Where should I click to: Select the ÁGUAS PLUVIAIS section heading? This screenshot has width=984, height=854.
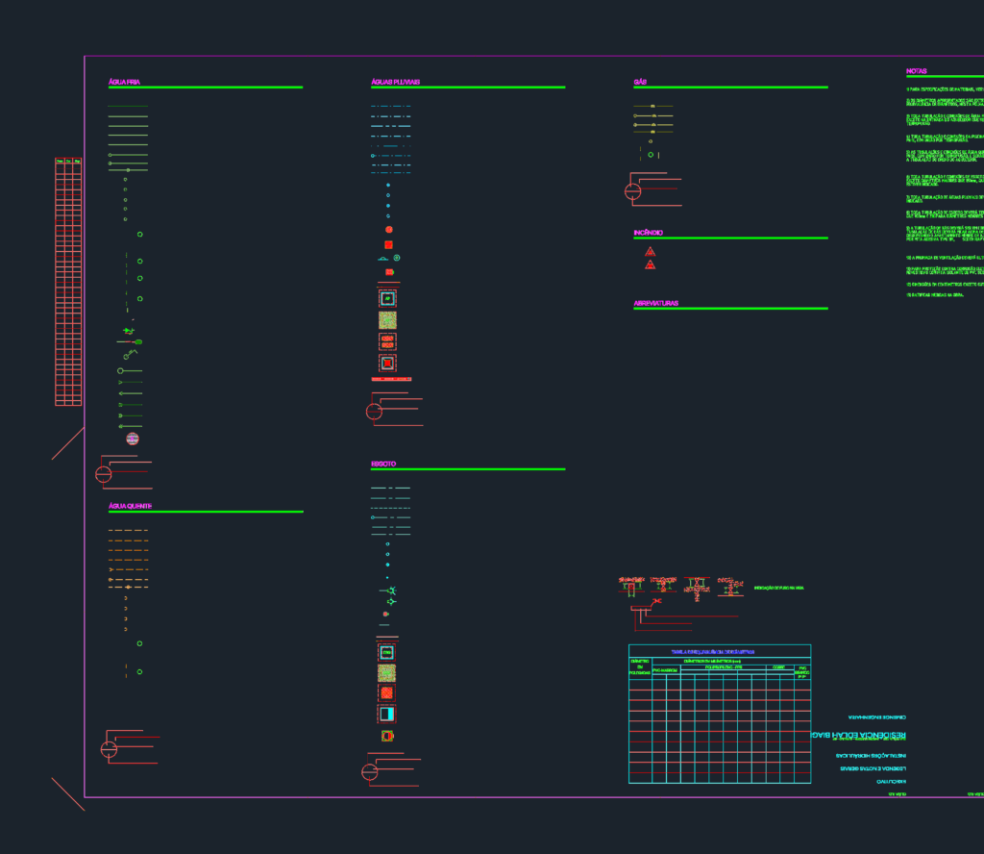point(395,83)
